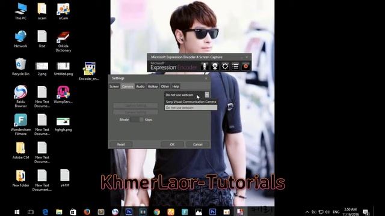The image size is (385, 216).
Task: Open the network icon in system tray
Action: click(321, 212)
